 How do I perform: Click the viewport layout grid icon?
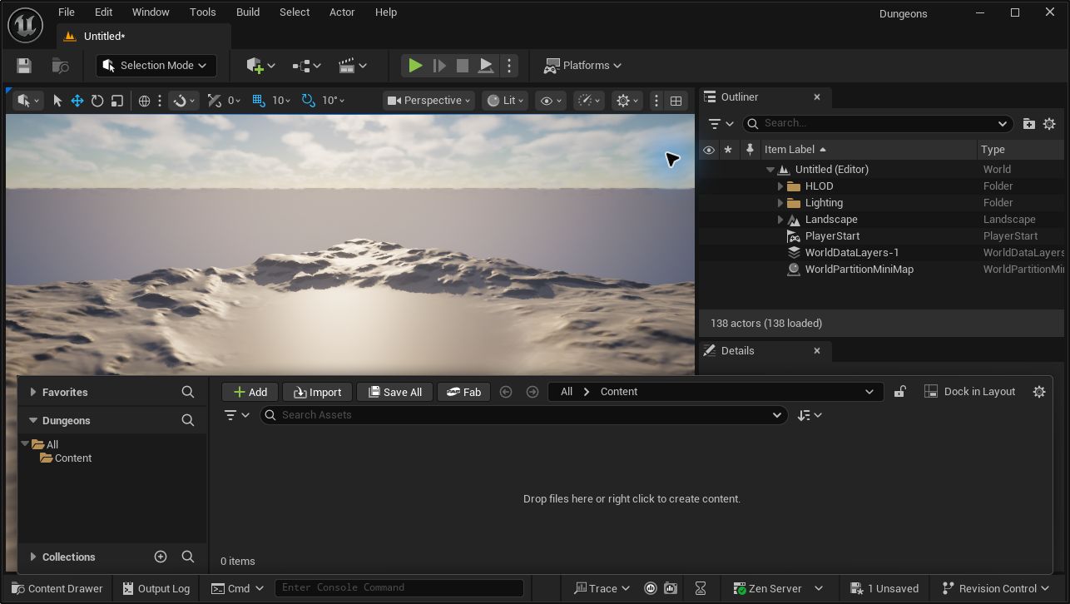coord(676,101)
